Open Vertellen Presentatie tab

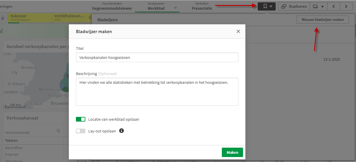coord(202,6)
